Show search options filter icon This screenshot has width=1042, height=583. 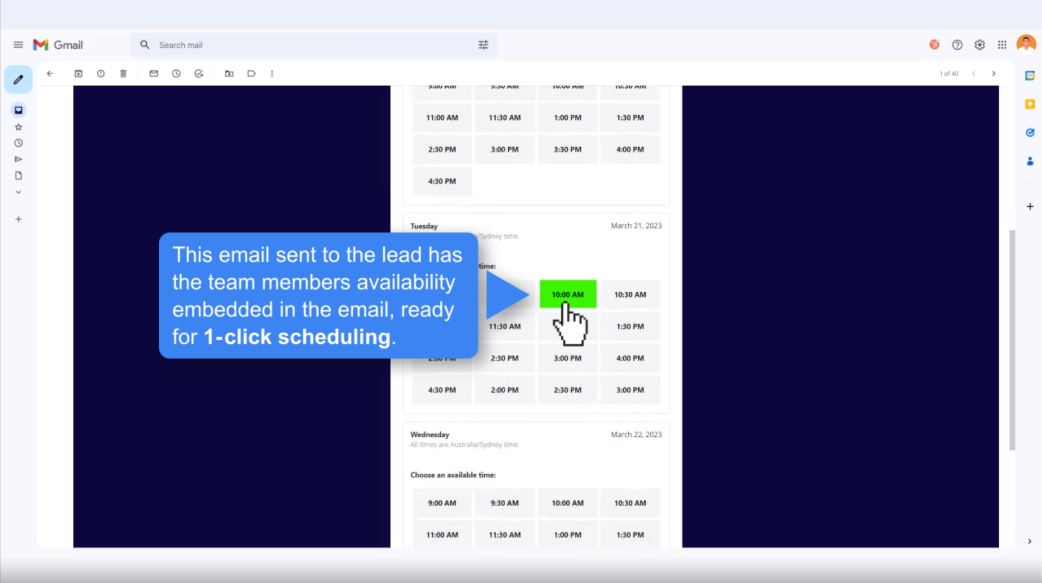pyautogui.click(x=483, y=45)
